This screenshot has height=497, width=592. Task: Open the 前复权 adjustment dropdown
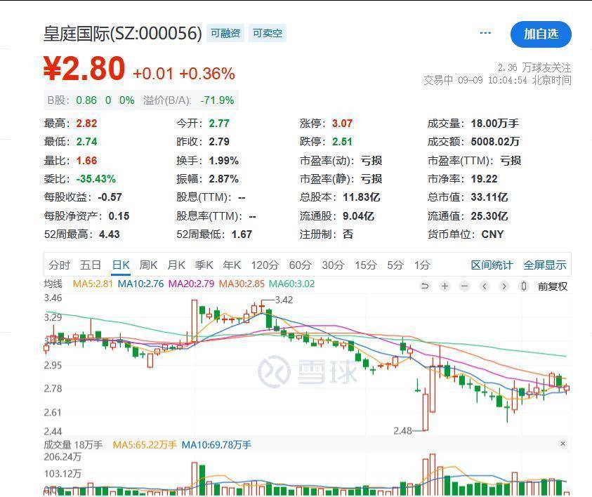pyautogui.click(x=553, y=286)
